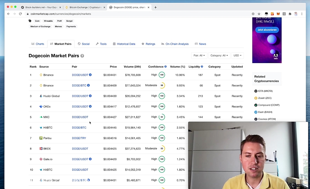Screen dimensions: 310x189
Task: Open MetaMask fox extension icon
Action: 278,14
